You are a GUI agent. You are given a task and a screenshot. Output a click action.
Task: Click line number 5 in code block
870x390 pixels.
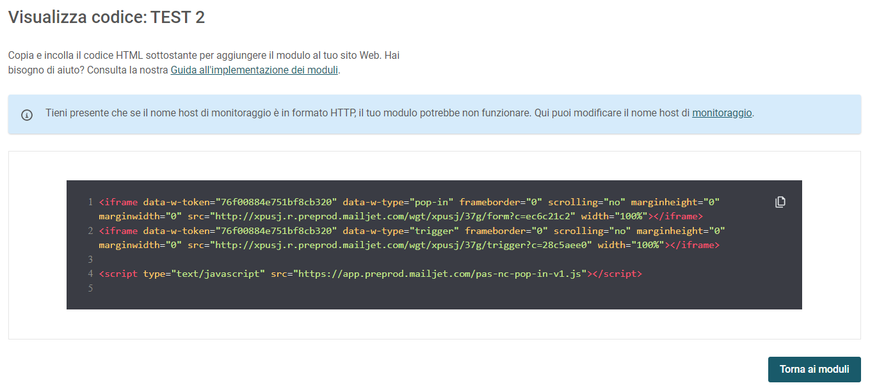[90, 288]
